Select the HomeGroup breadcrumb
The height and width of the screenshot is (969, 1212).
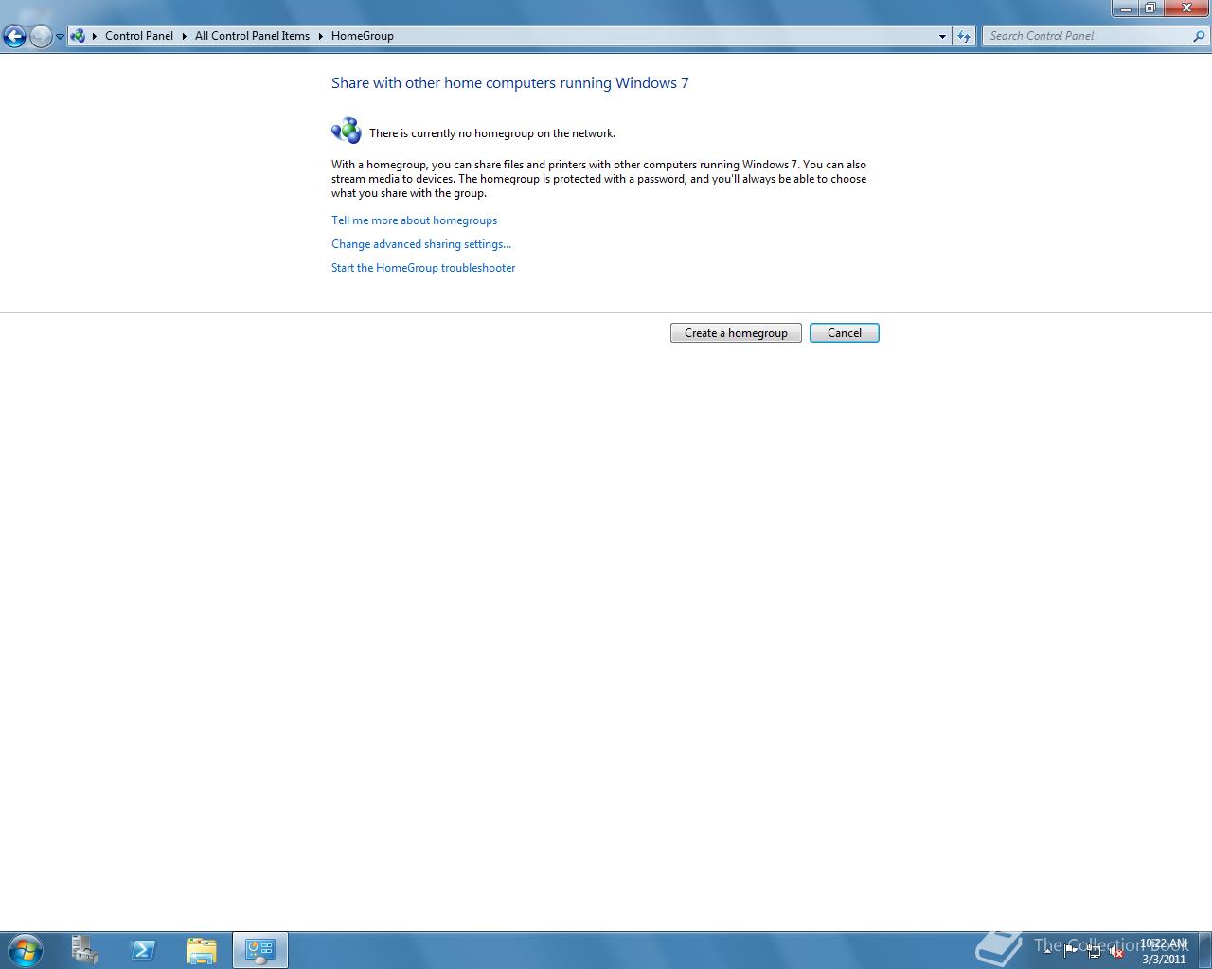pos(362,36)
